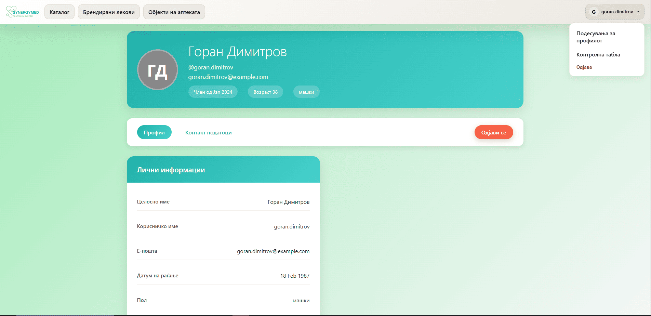This screenshot has height=316, width=651.
Task: Click the round G user avatar icon
Action: 594,12
